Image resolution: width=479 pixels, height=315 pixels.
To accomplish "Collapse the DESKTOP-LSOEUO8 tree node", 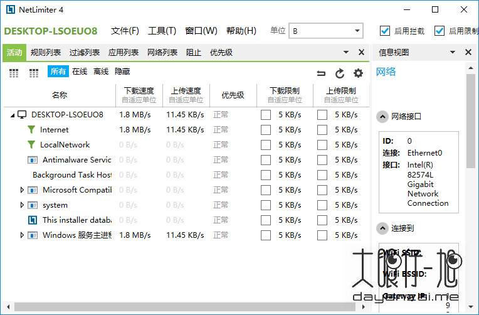I will point(12,115).
